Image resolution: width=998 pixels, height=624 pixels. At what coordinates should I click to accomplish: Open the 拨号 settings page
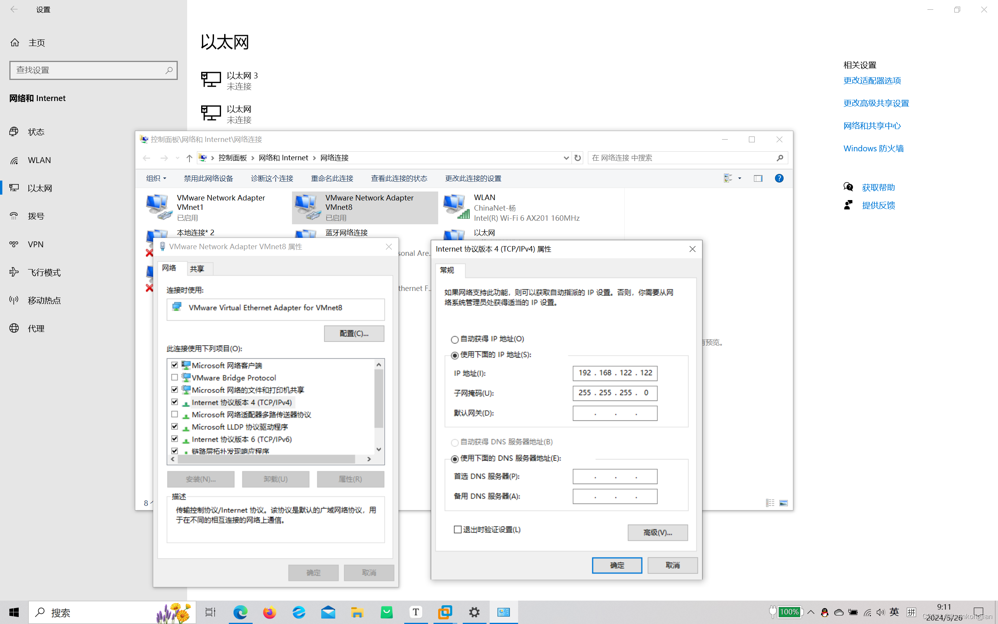[36, 216]
